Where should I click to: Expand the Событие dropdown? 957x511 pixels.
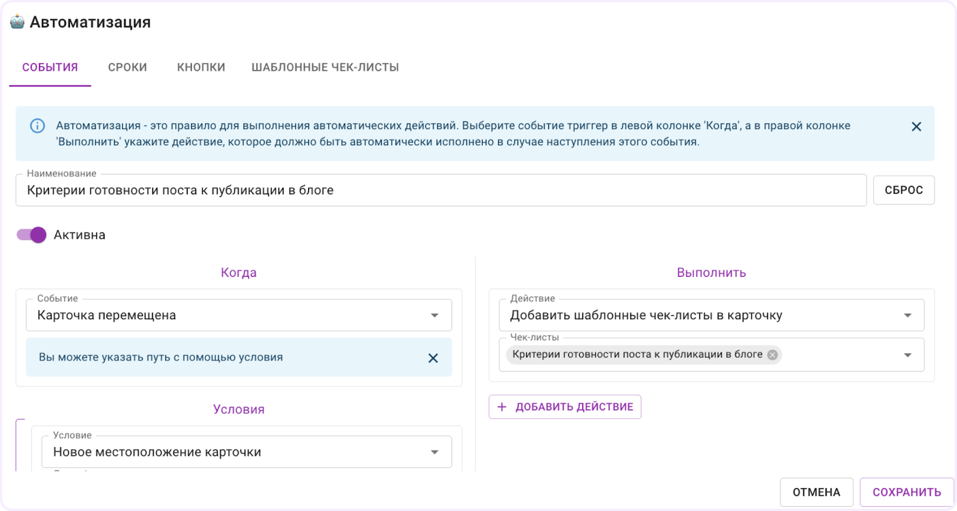pyautogui.click(x=434, y=316)
